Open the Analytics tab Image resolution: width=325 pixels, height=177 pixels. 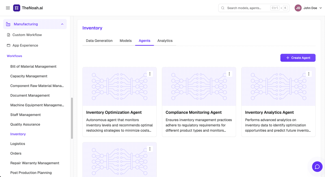click(x=165, y=41)
